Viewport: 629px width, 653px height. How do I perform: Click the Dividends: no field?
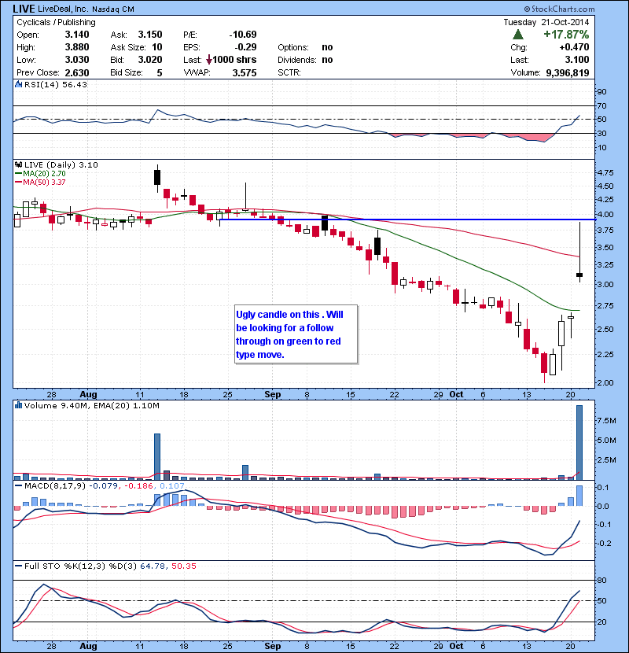pos(305,60)
